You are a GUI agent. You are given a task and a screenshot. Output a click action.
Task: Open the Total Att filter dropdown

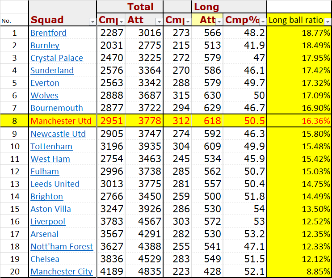pos(159,21)
